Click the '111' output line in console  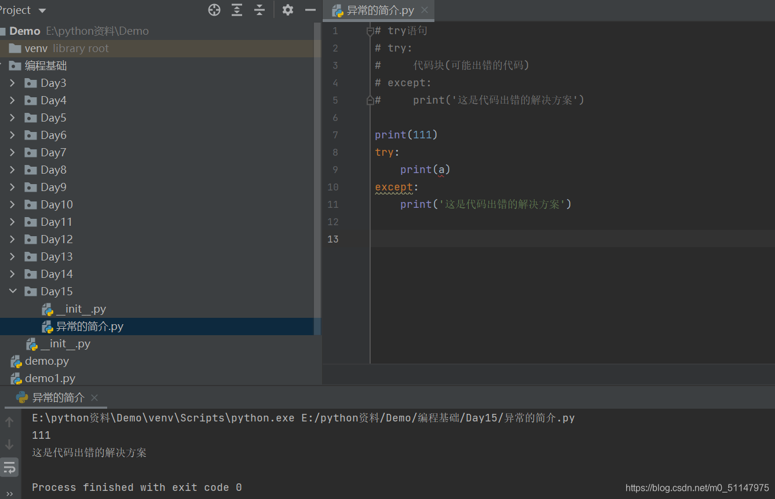pos(41,435)
